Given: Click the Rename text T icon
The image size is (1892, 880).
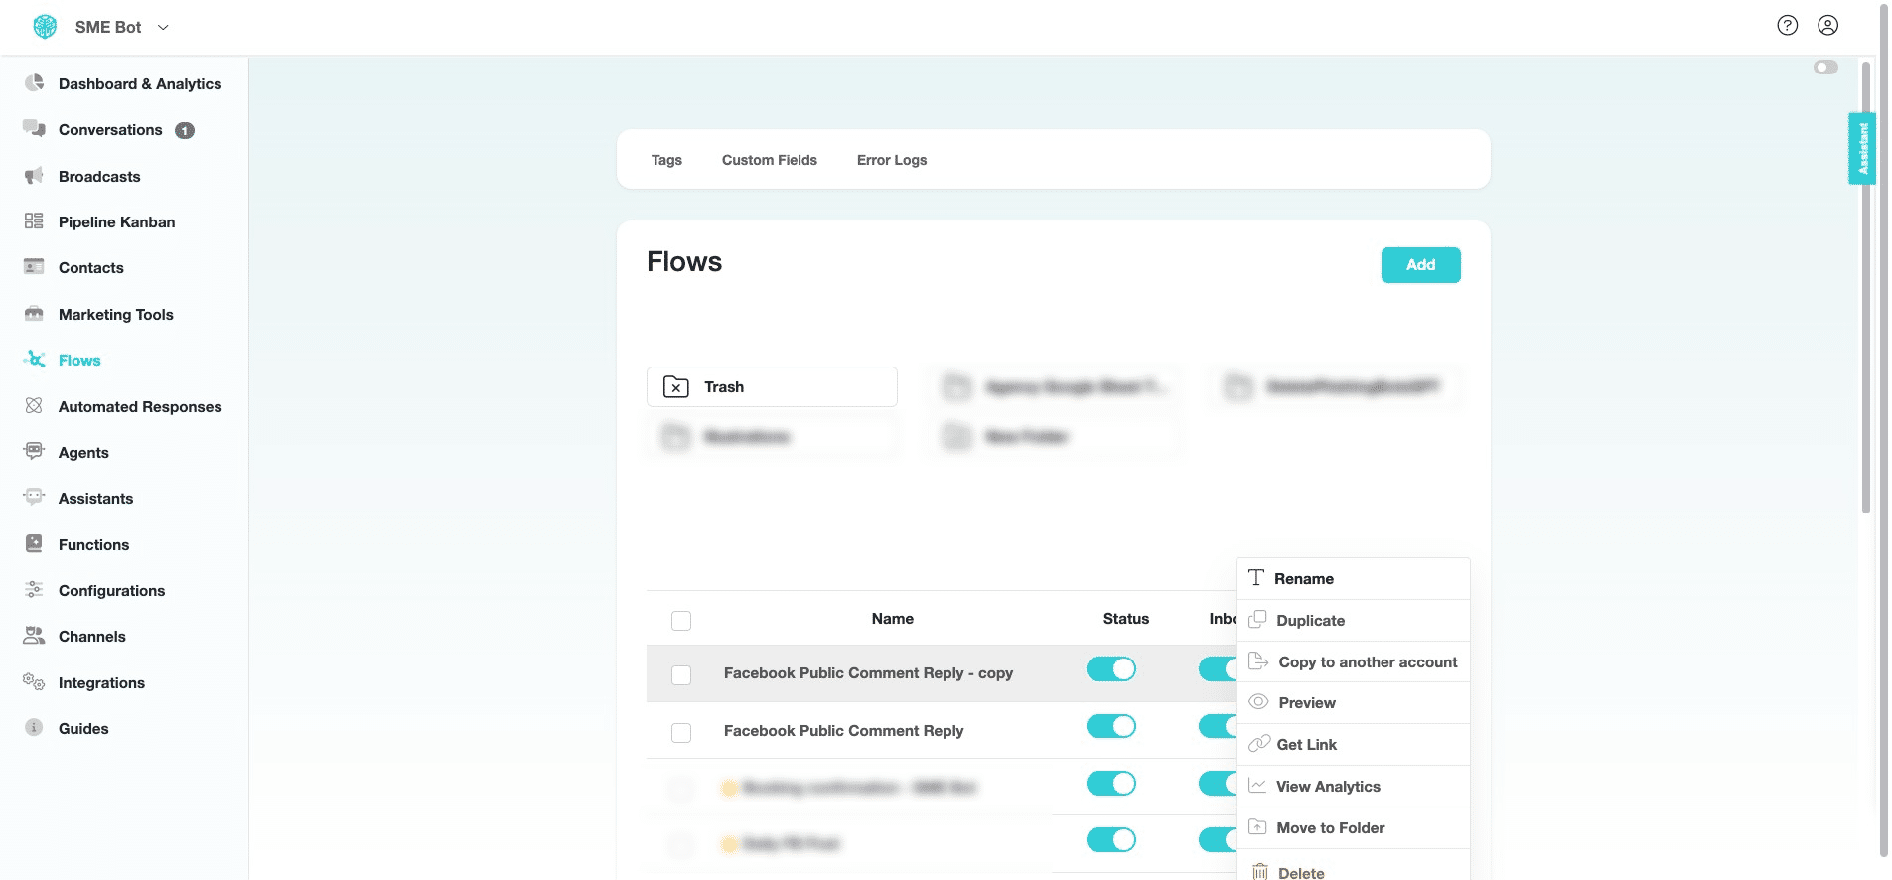Looking at the screenshot, I should (x=1256, y=578).
